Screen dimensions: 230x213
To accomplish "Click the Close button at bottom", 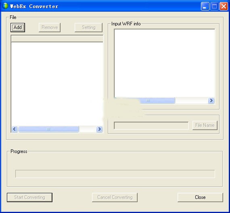I will click(x=200, y=197).
